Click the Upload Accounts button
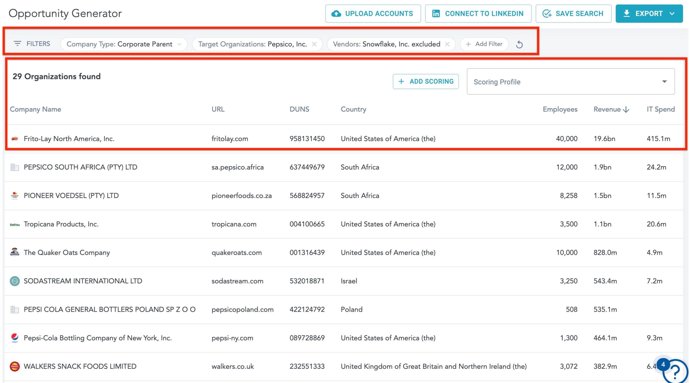Screen dimensions: 690x383 pyautogui.click(x=373, y=14)
